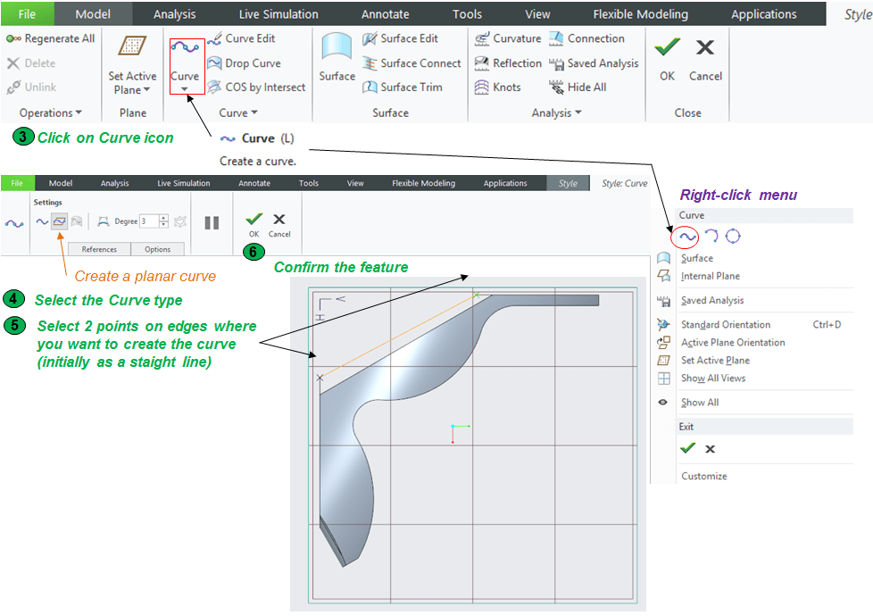Expand the Operations group dropdown
The height and width of the screenshot is (616, 873).
tap(51, 113)
